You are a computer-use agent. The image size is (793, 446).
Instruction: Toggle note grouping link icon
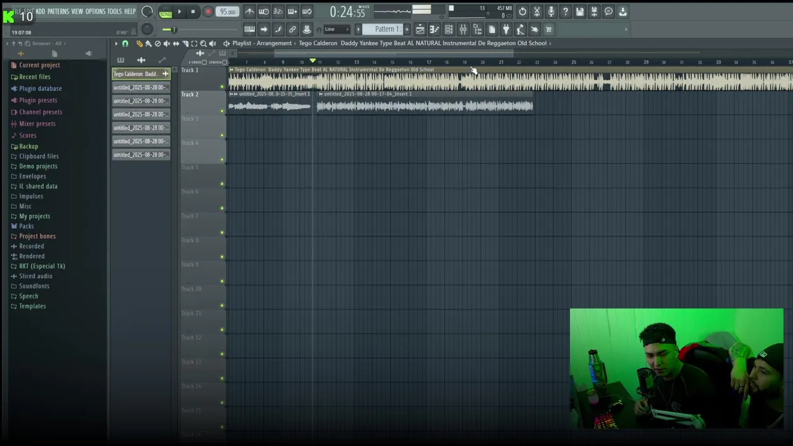[x=292, y=29]
